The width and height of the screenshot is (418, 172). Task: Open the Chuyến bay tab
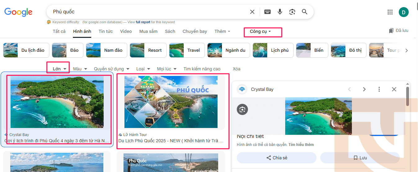[x=195, y=31]
